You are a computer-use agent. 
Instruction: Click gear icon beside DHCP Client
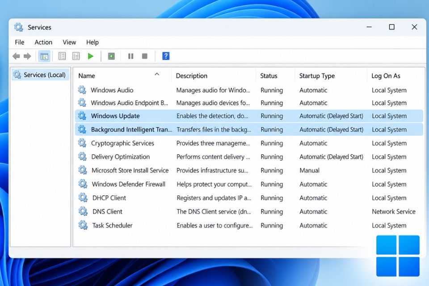83,198
